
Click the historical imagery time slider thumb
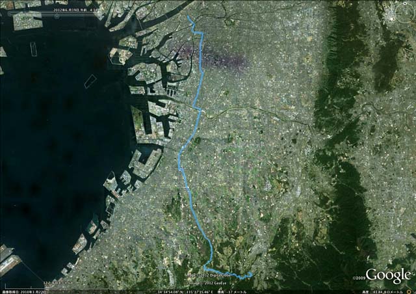point(57,16)
